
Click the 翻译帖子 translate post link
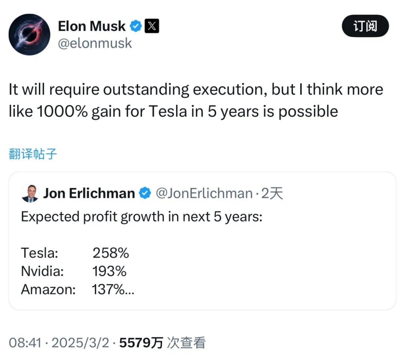[33, 154]
